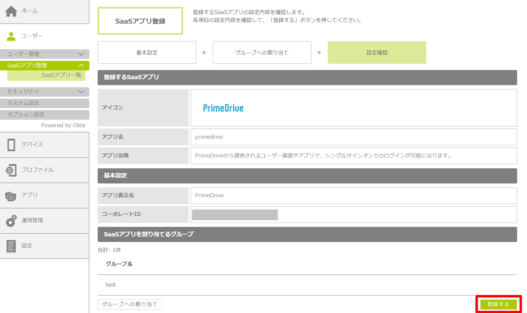Image resolution: width=527 pixels, height=313 pixels.
Task: Click Powered by Okta text
Action: pyautogui.click(x=63, y=126)
